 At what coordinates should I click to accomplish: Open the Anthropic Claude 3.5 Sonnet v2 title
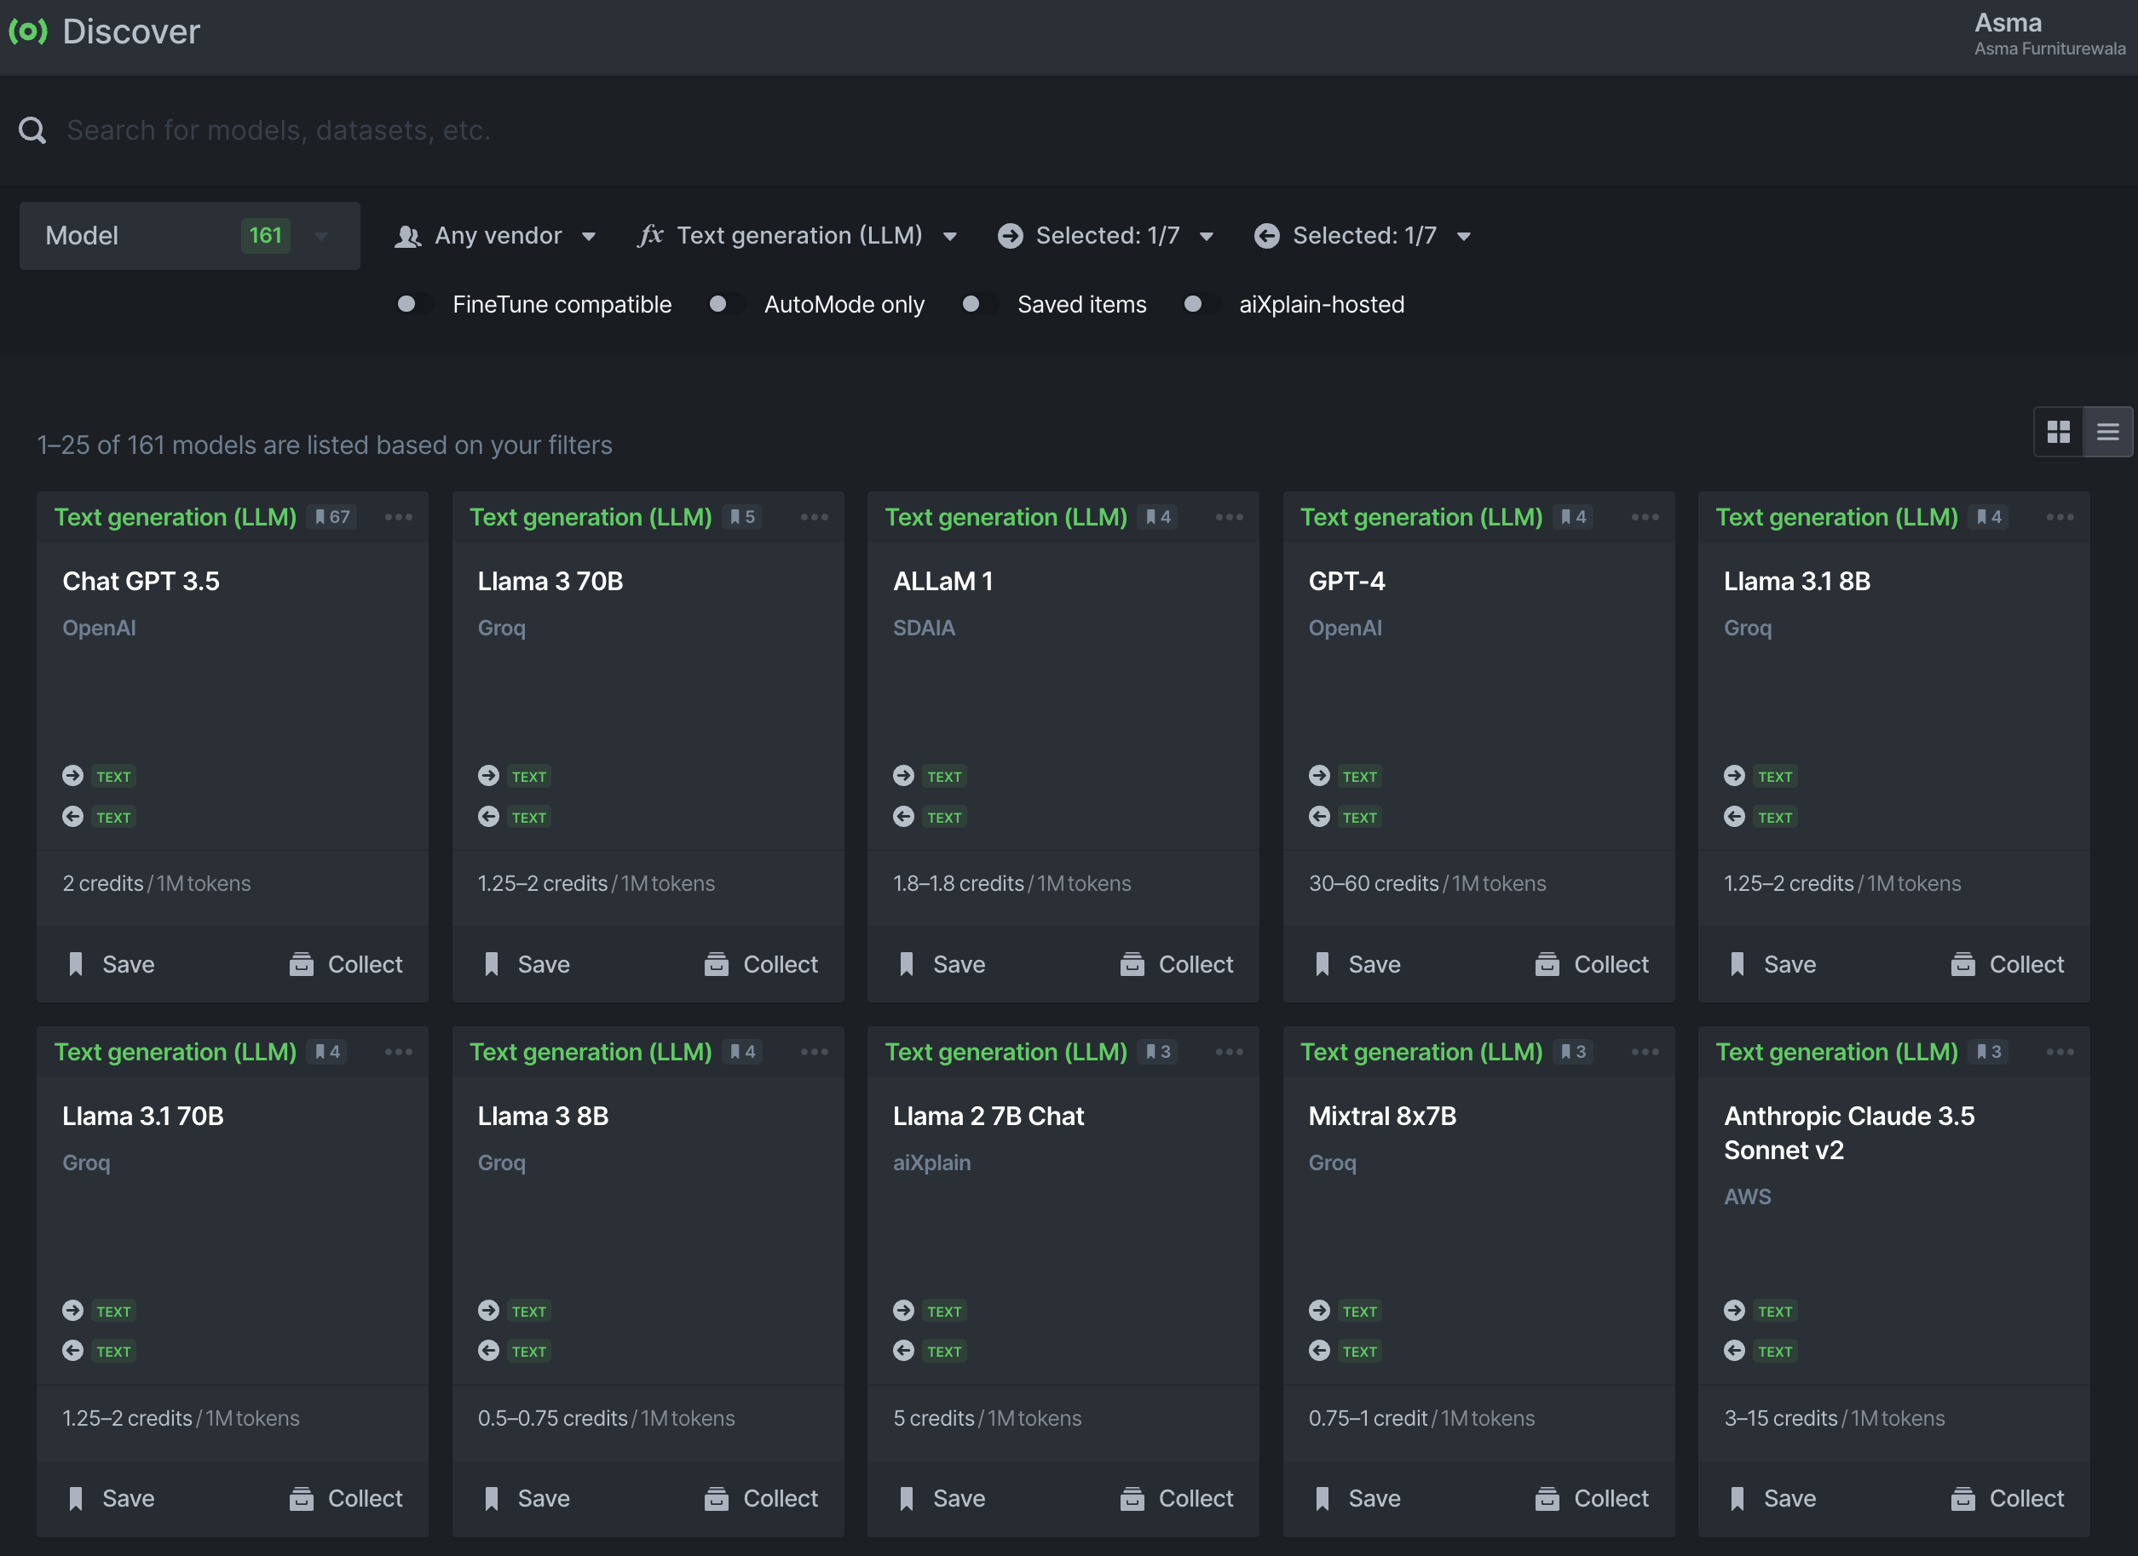pos(1848,1133)
